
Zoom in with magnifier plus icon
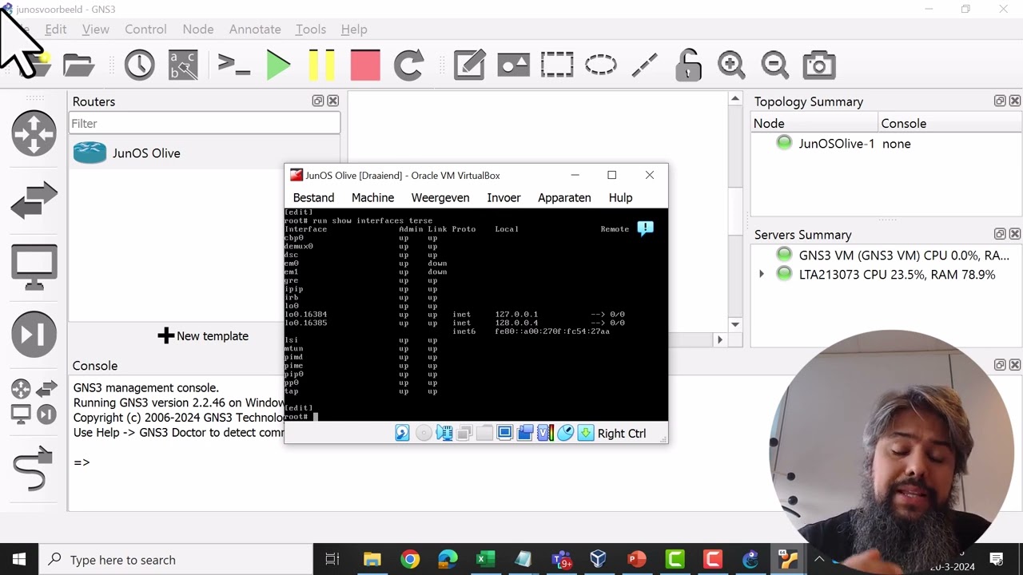click(731, 65)
